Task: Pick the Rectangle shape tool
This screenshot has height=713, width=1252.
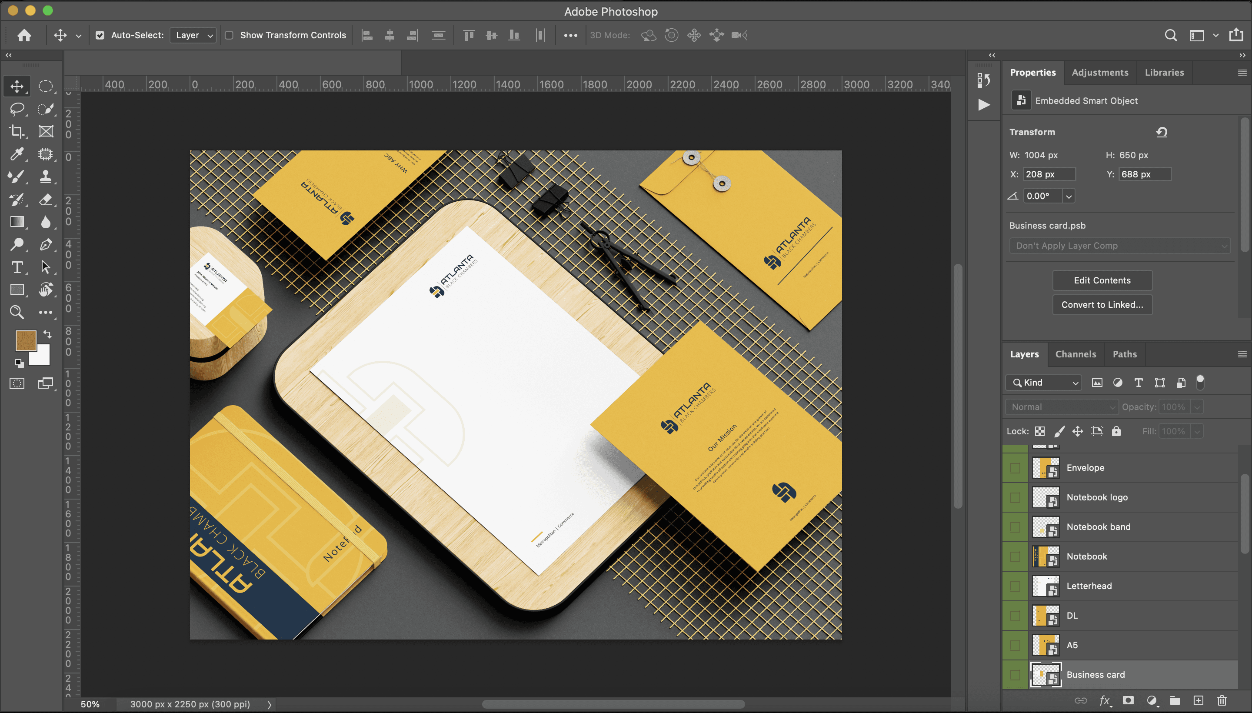Action: click(17, 290)
